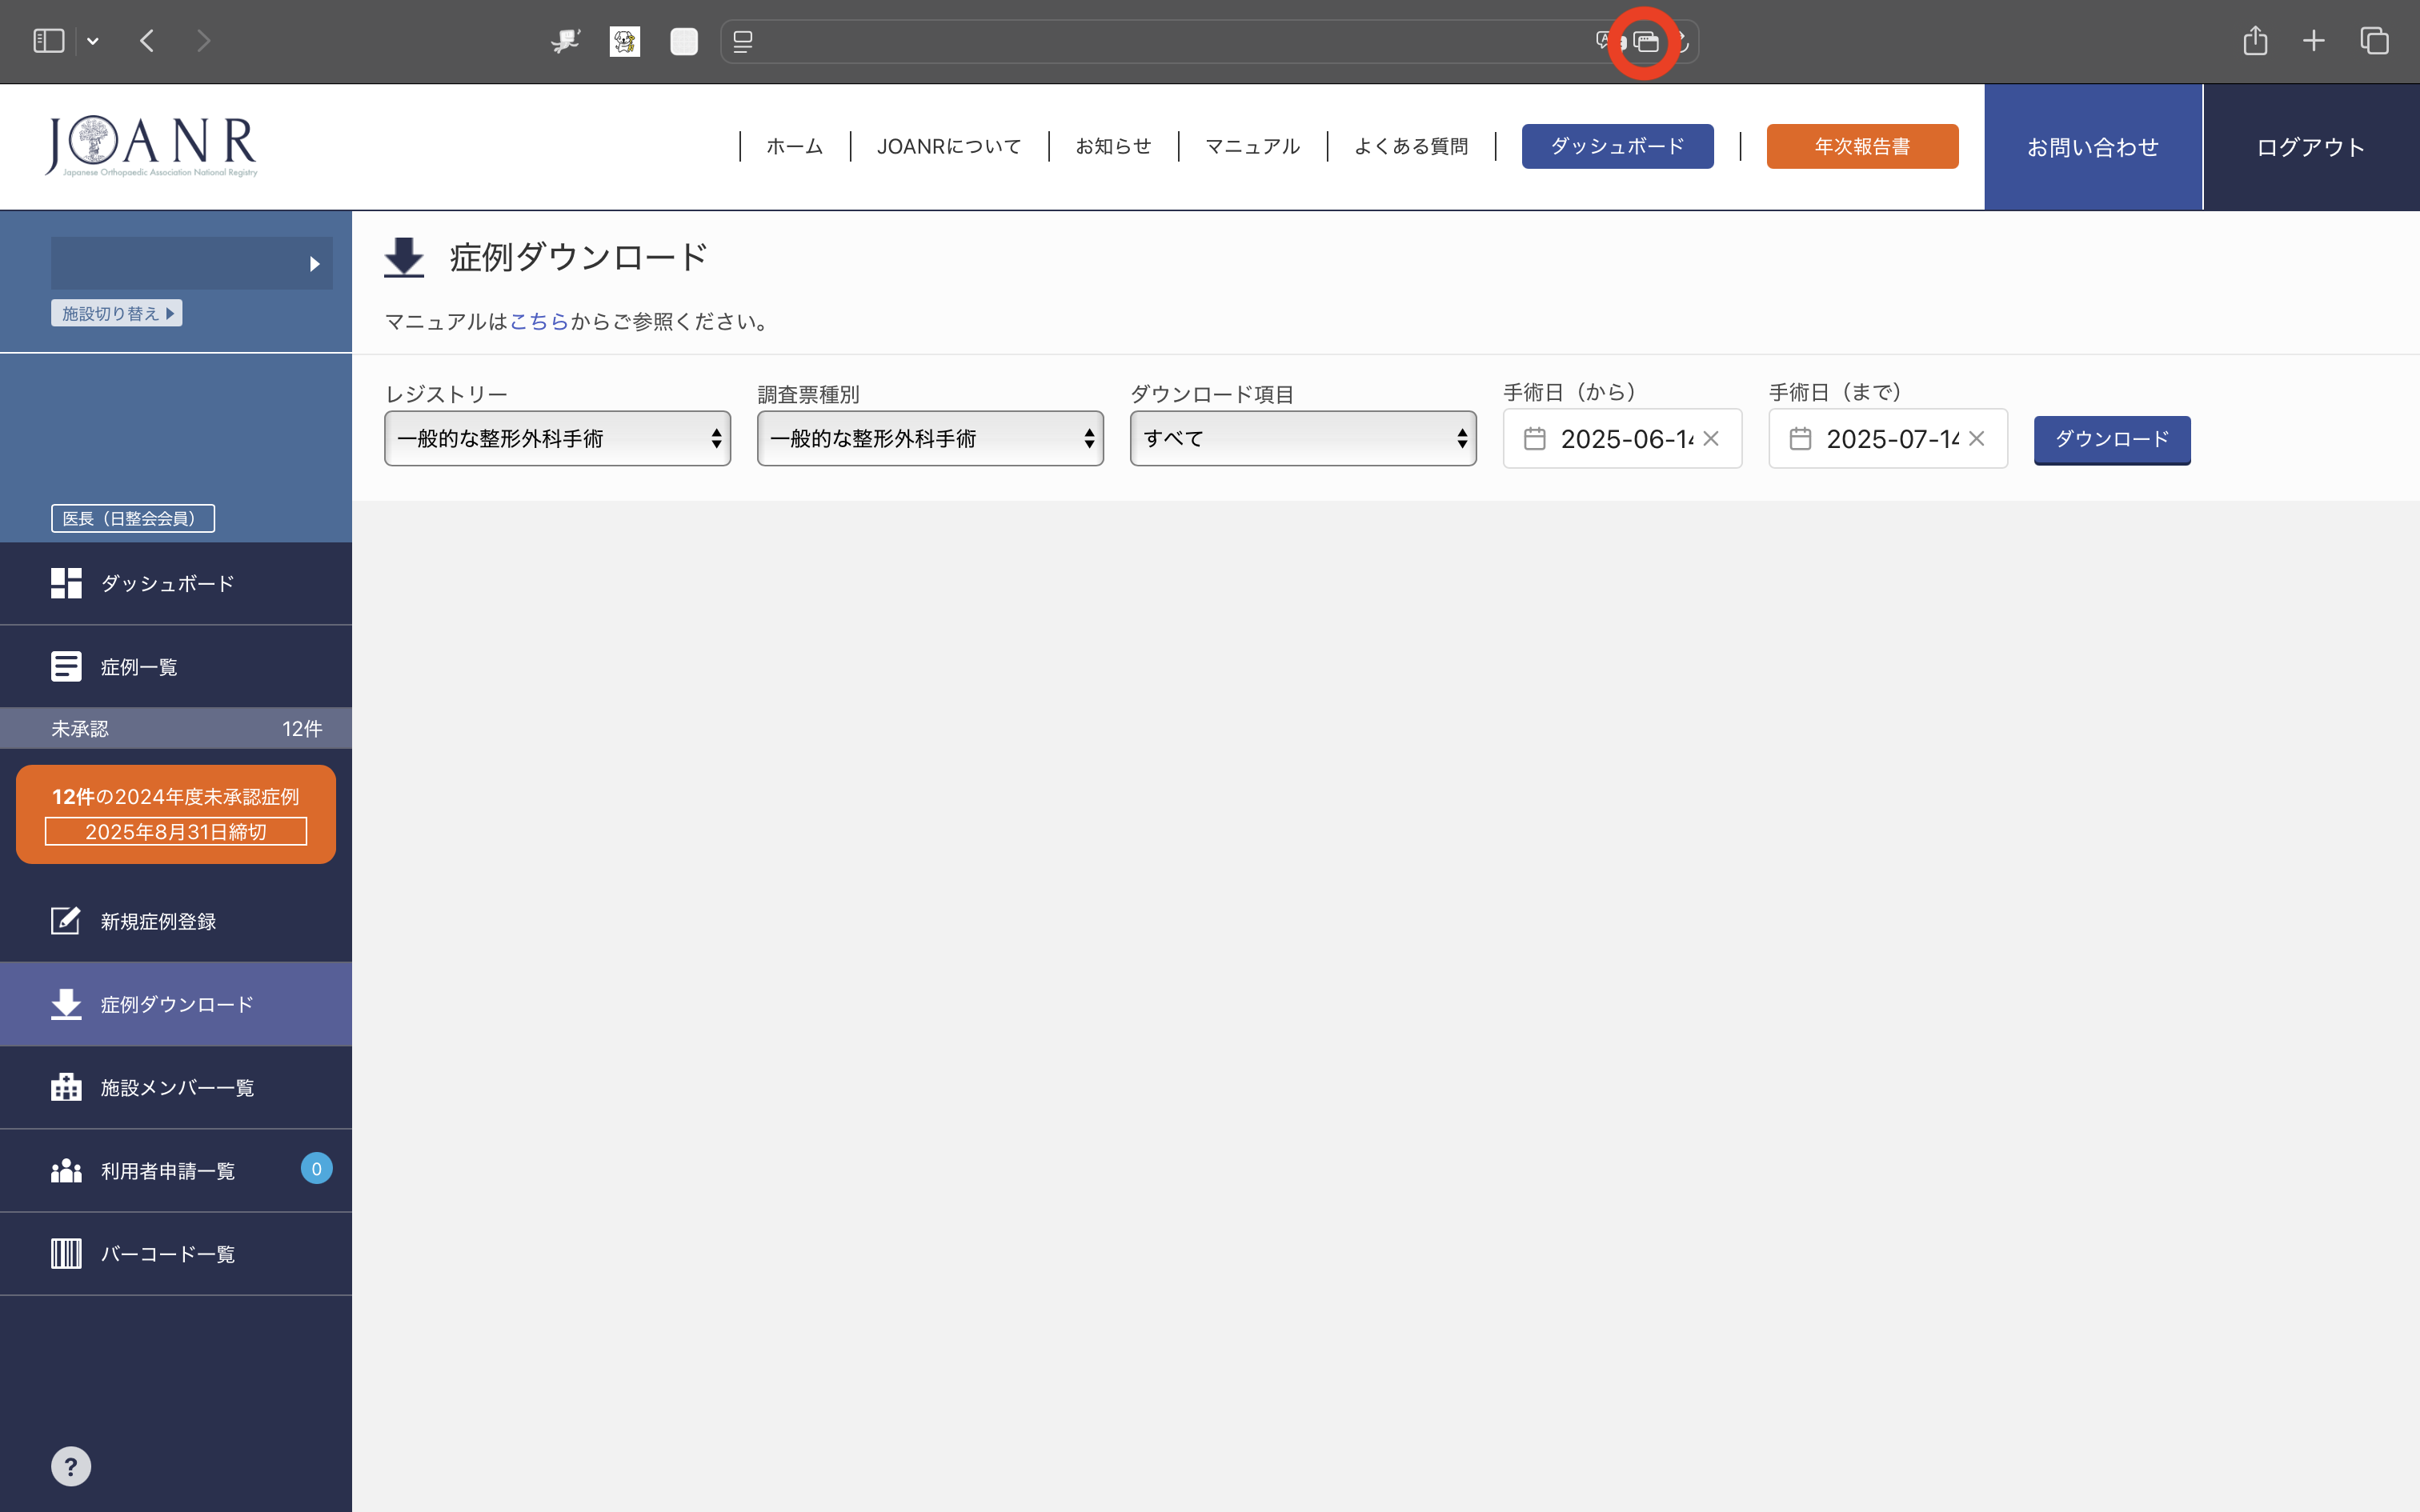Click the バーコード一覧 barcode icon
The image size is (2420, 1512).
coord(66,1253)
